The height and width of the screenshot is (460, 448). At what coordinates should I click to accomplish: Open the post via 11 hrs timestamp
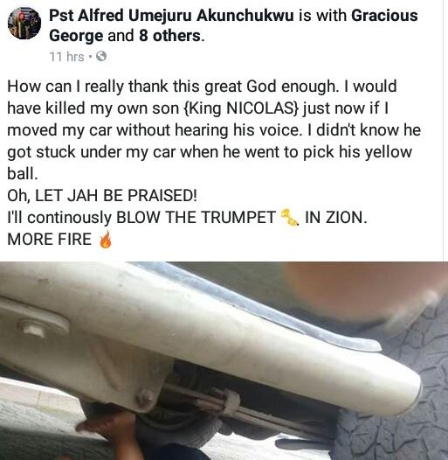[66, 56]
